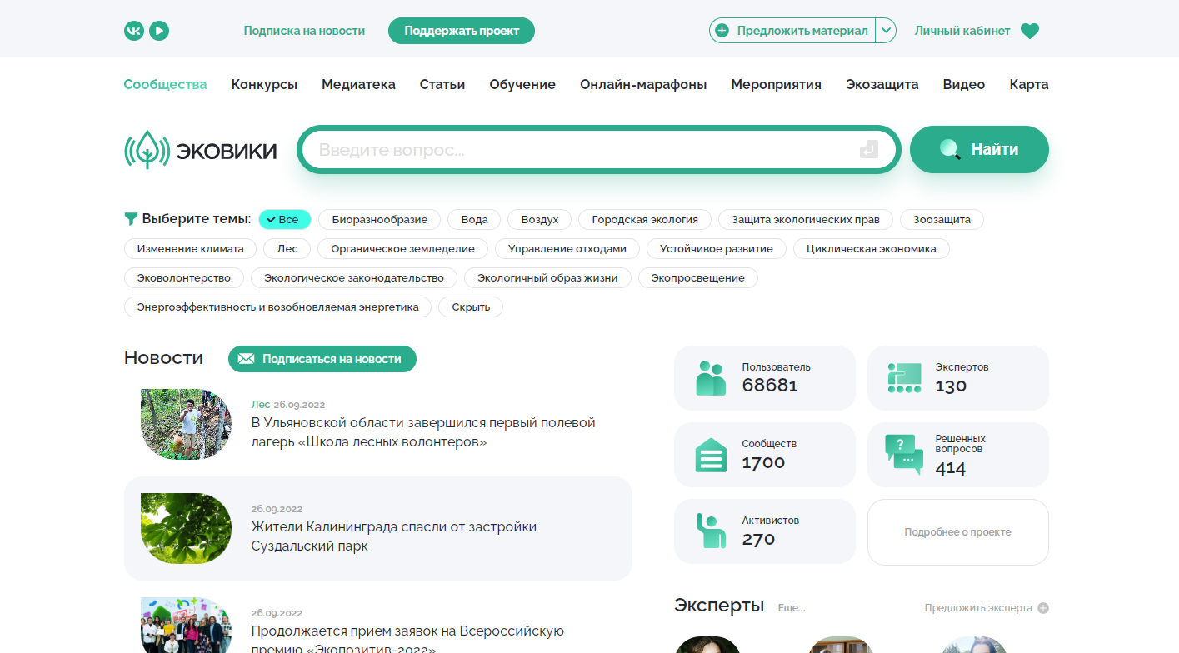Open headline about Школа лесных волонтеров
The height and width of the screenshot is (653, 1179).
423,432
